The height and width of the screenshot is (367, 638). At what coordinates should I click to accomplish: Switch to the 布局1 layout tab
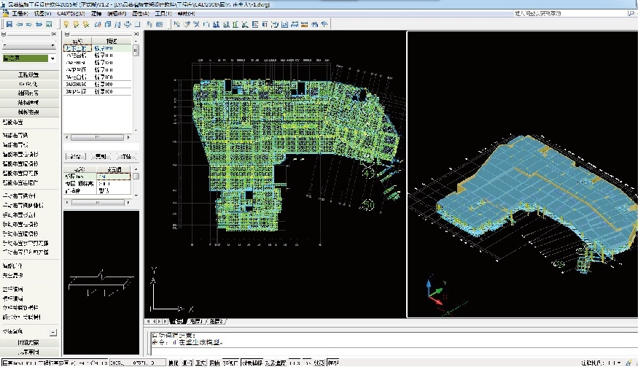(195, 321)
